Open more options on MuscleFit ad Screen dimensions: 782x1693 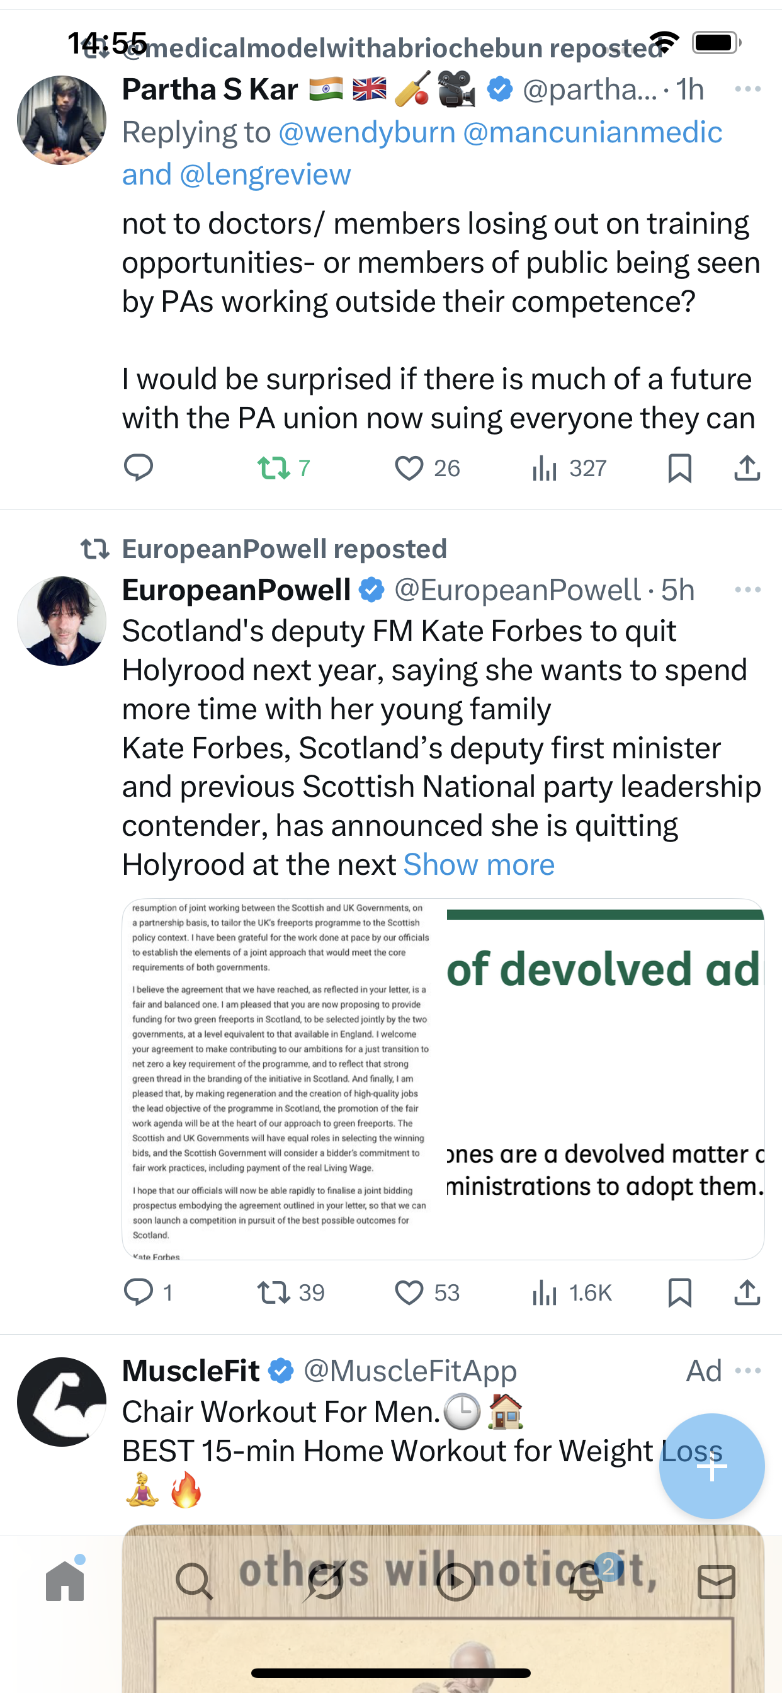point(747,1371)
